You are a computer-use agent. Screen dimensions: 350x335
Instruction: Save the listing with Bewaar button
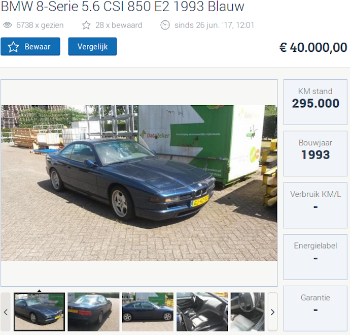[x=30, y=47]
